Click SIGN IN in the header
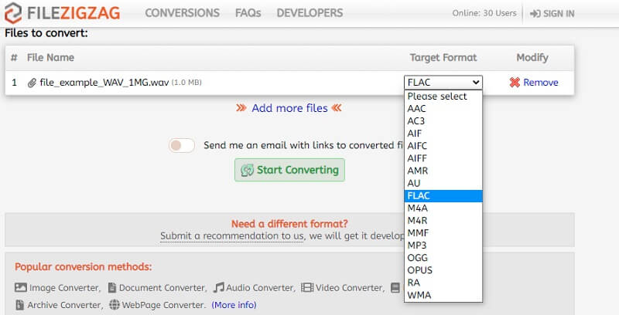This screenshot has height=315, width=619. tap(552, 13)
